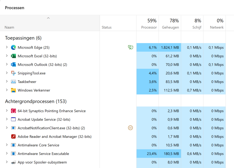
Task: Click the Microsoft Outlook icon
Action: (13, 65)
